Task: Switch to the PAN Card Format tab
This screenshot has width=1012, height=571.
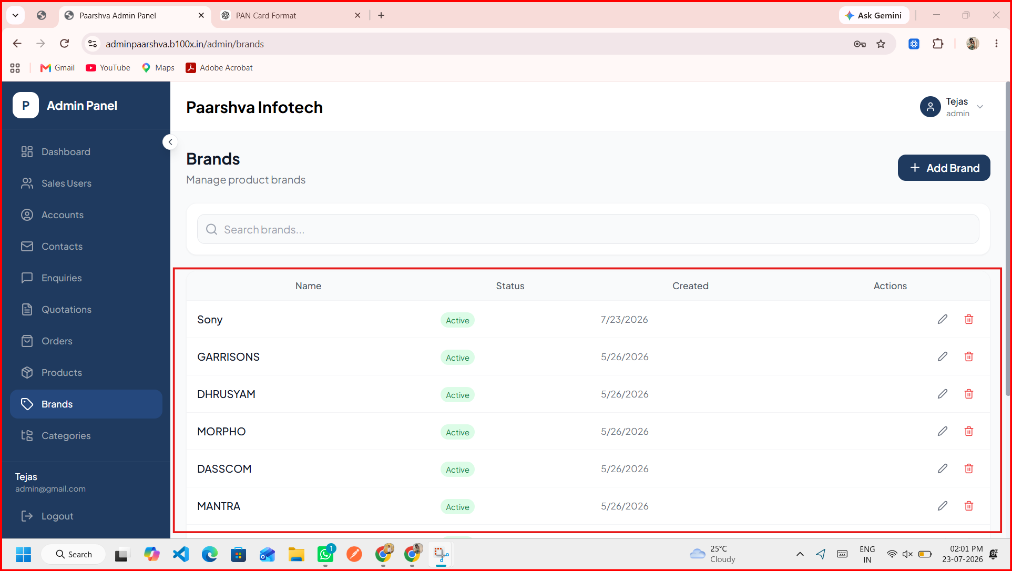Action: click(x=291, y=16)
